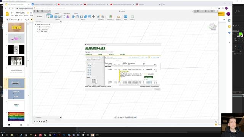244x137 pixels.
Task: Switch to the Sheet Metal tab
Action: 67,14
